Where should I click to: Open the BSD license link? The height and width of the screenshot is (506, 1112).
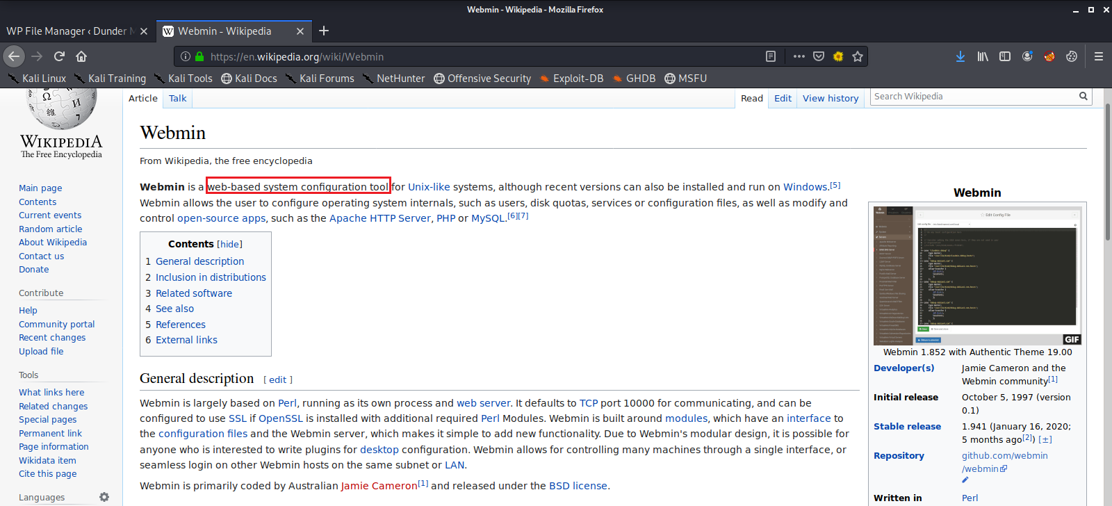pyautogui.click(x=578, y=486)
